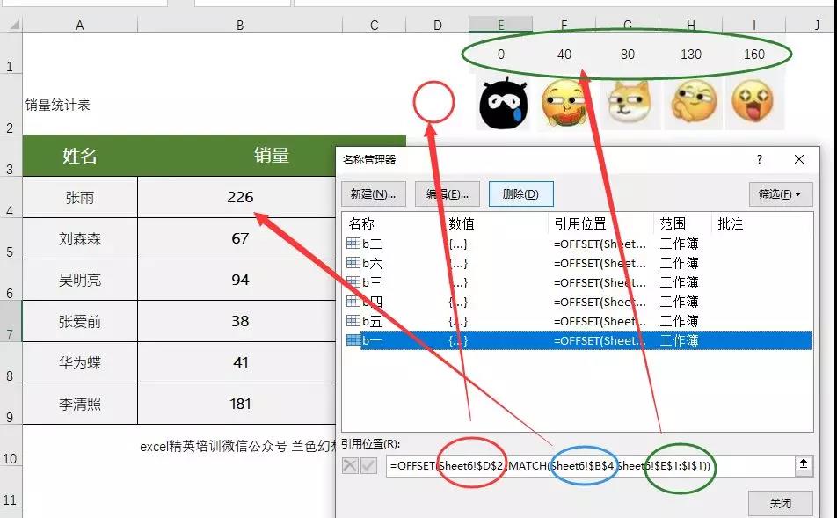Click the cell with name 张爱前
Viewport: 837px width, 518px height.
(x=80, y=322)
